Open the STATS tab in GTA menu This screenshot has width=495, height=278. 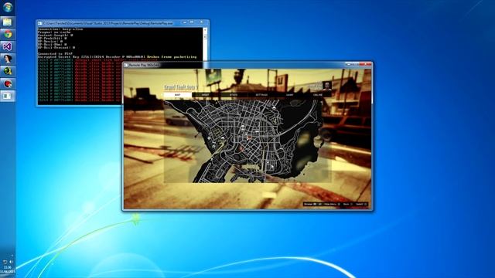click(x=234, y=94)
